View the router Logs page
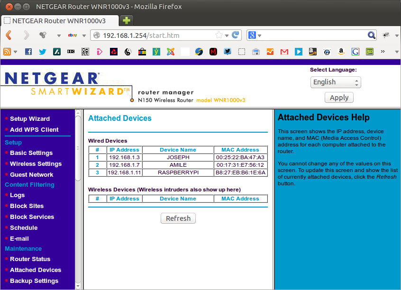The image size is (401, 290). click(18, 195)
